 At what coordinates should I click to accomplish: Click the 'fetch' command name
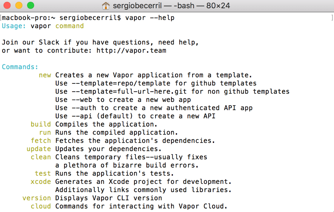click(41, 141)
